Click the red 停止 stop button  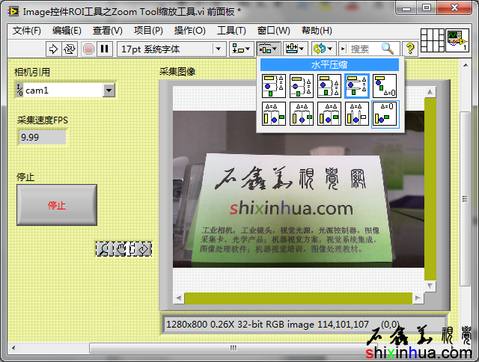[x=57, y=205]
